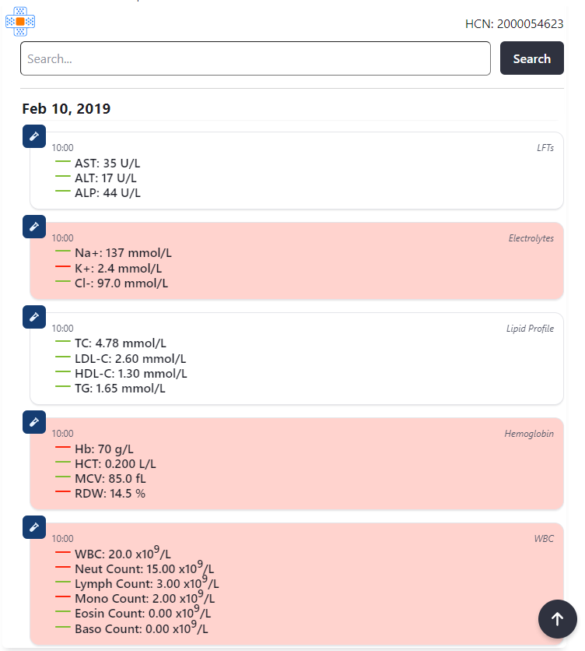This screenshot has width=585, height=651.
Task: Edit the Hemoglobin result entry
Action: pos(33,422)
